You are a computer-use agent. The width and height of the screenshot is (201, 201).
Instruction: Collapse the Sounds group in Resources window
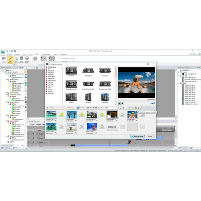click(179, 76)
